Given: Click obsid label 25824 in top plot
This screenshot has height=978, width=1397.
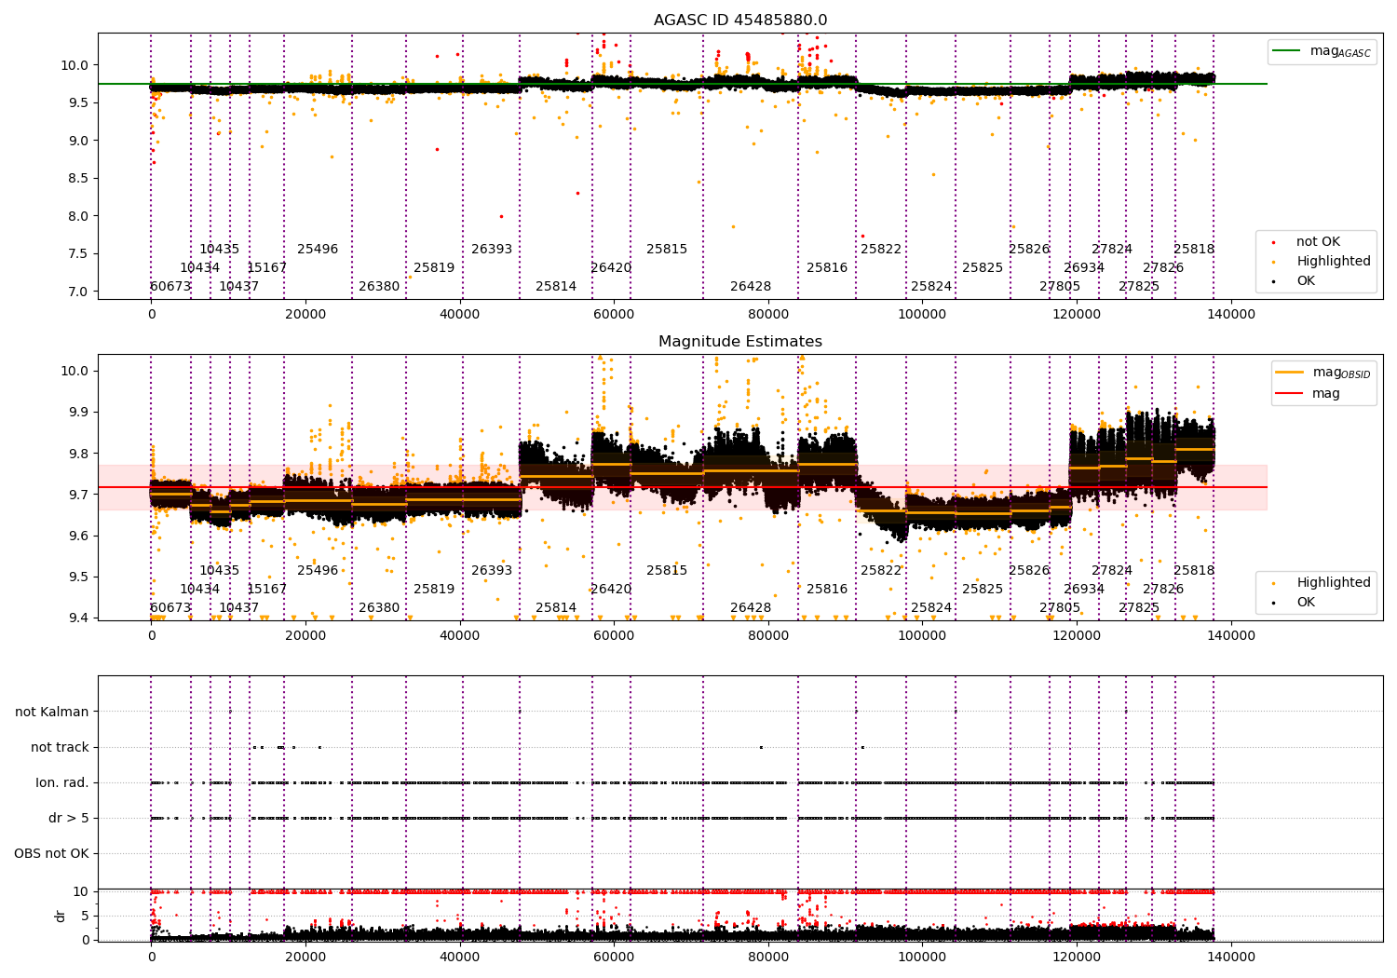Looking at the screenshot, I should [x=931, y=287].
